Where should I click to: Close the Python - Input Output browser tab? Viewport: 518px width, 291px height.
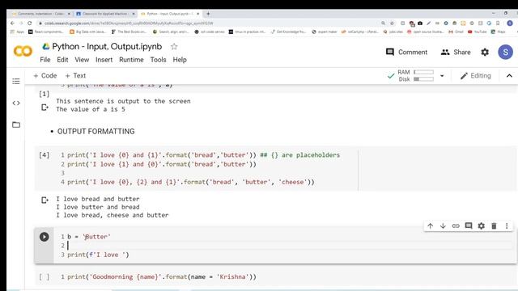(197, 14)
